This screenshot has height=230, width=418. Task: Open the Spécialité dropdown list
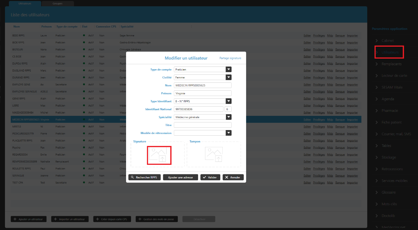228,117
